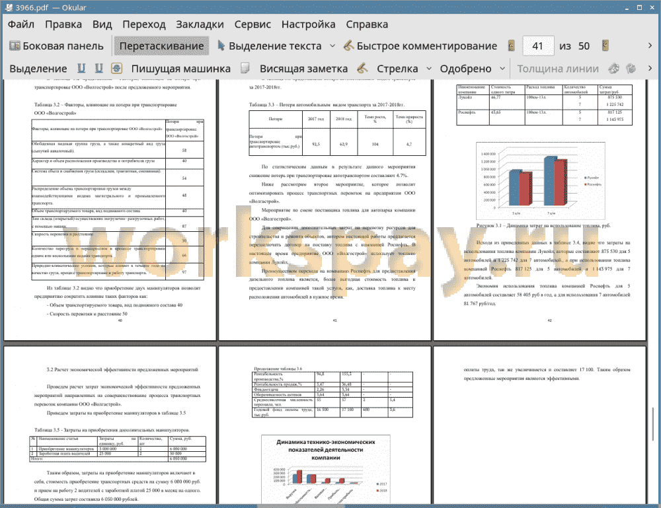Open the Настройка menu

308,24
